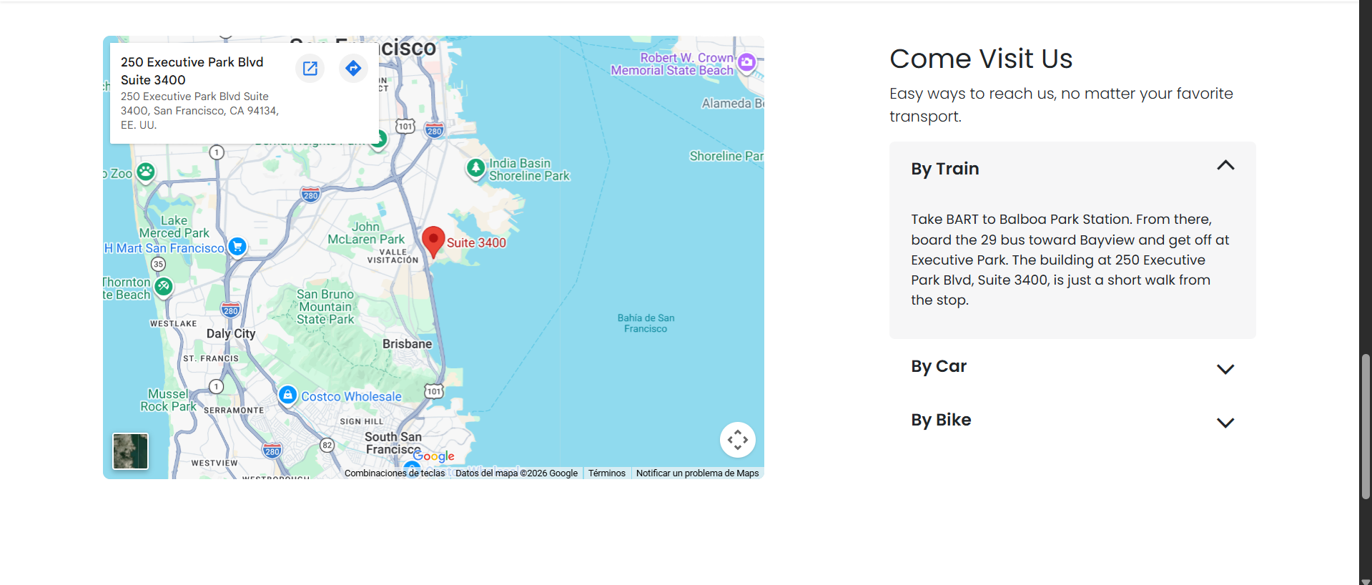Click the Daly City map label
The height and width of the screenshot is (585, 1372).
click(x=231, y=334)
